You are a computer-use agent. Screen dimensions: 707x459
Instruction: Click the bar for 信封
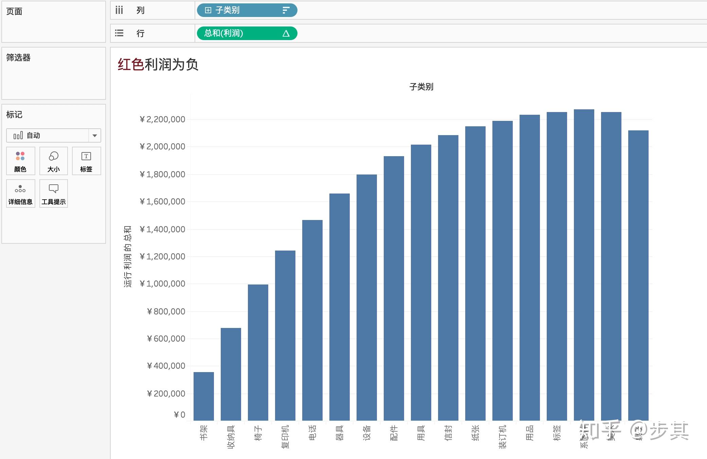tap(448, 278)
